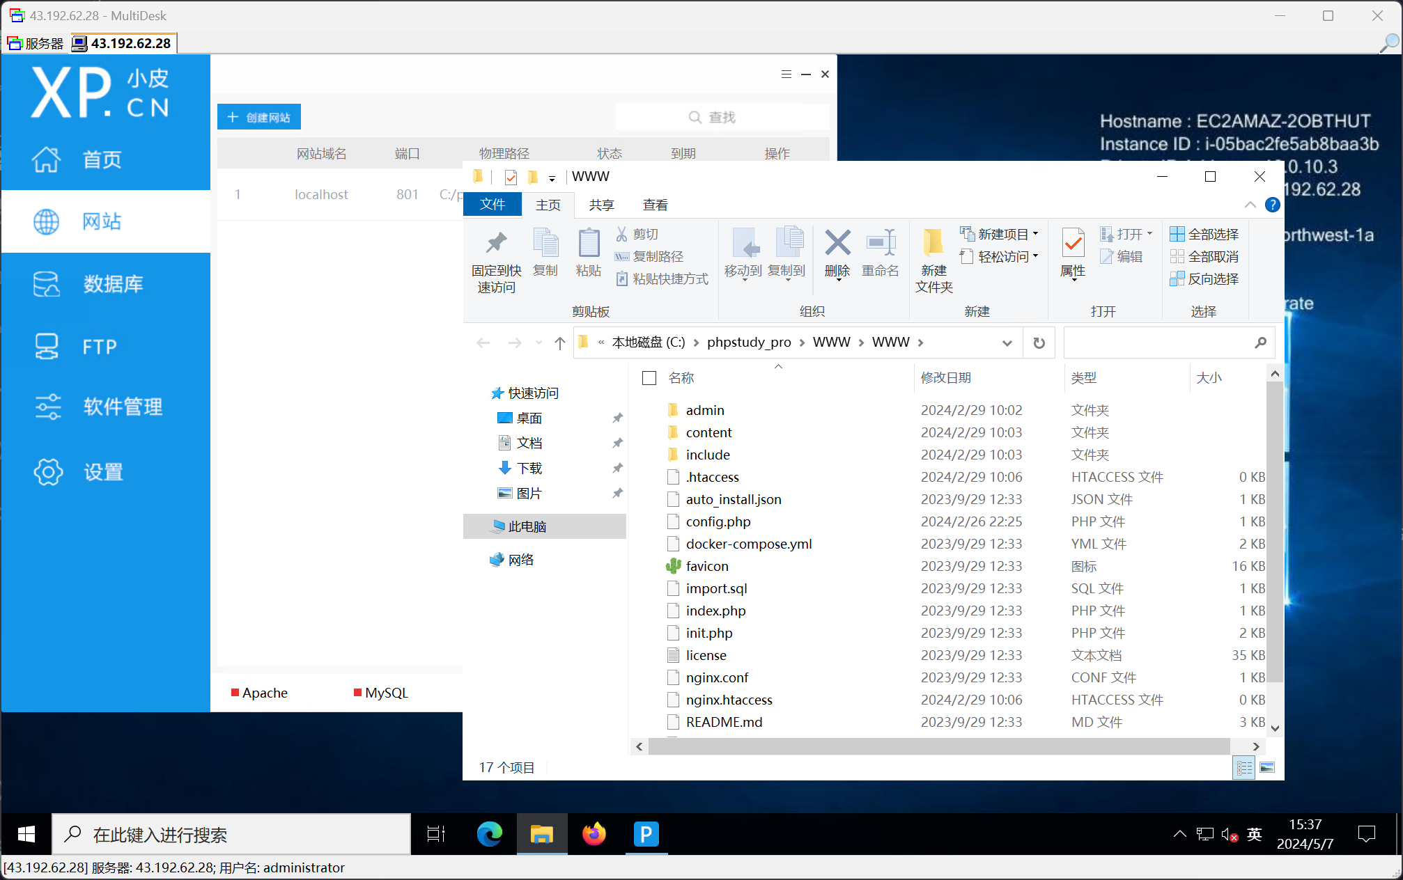Toggle the select-all checkbox by 名称

649,378
